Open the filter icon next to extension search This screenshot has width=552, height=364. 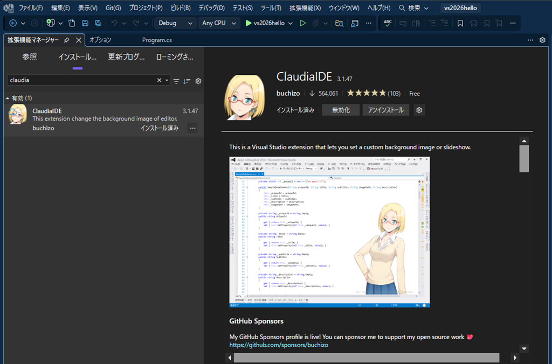click(x=176, y=81)
